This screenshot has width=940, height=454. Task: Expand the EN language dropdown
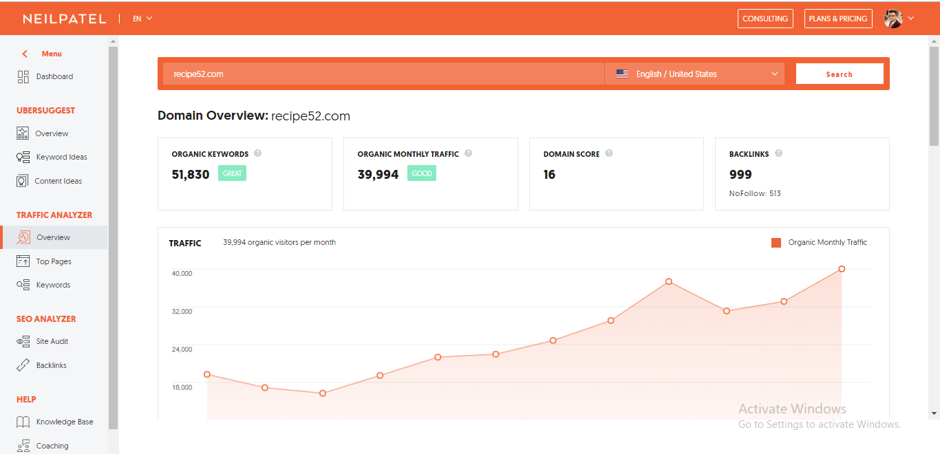142,19
